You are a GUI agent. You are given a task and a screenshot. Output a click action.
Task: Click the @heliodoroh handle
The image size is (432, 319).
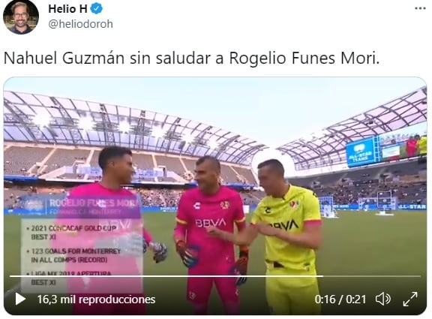[80, 24]
